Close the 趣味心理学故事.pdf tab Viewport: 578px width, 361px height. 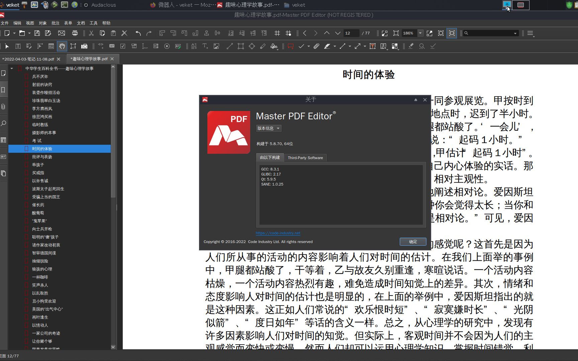coord(112,59)
